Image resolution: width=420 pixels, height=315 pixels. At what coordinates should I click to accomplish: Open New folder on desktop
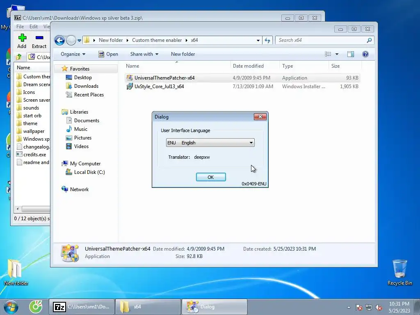point(16,272)
